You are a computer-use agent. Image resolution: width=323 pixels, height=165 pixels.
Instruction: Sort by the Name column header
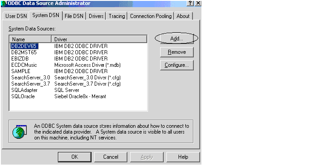click(31, 39)
